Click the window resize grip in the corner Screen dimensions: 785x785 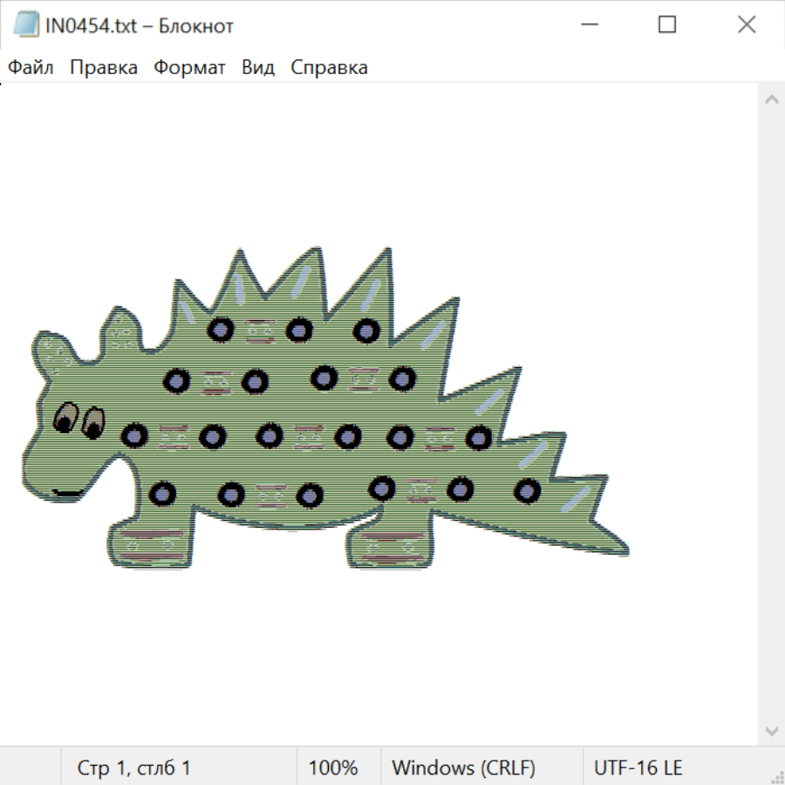tap(777, 777)
